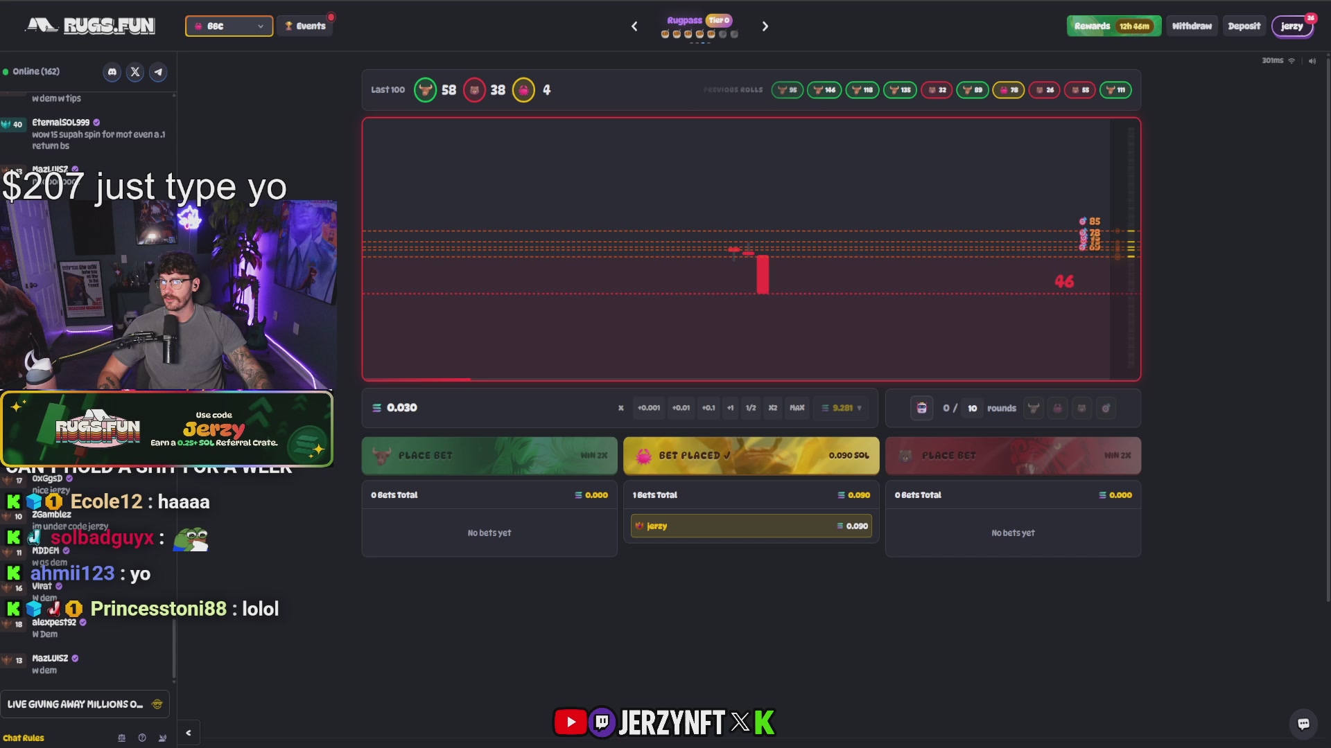Go to previous Rugpass page arrow

pyautogui.click(x=634, y=26)
